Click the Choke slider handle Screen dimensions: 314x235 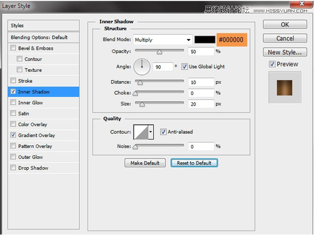(136, 94)
